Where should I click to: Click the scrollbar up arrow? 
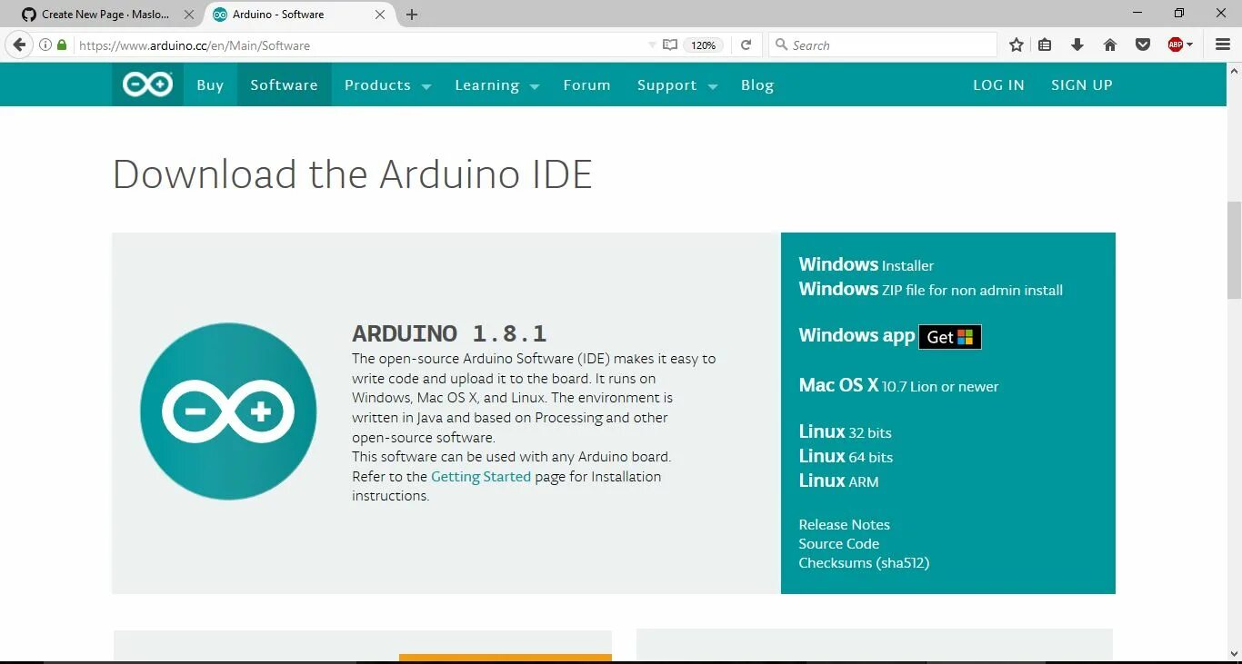pyautogui.click(x=1234, y=70)
